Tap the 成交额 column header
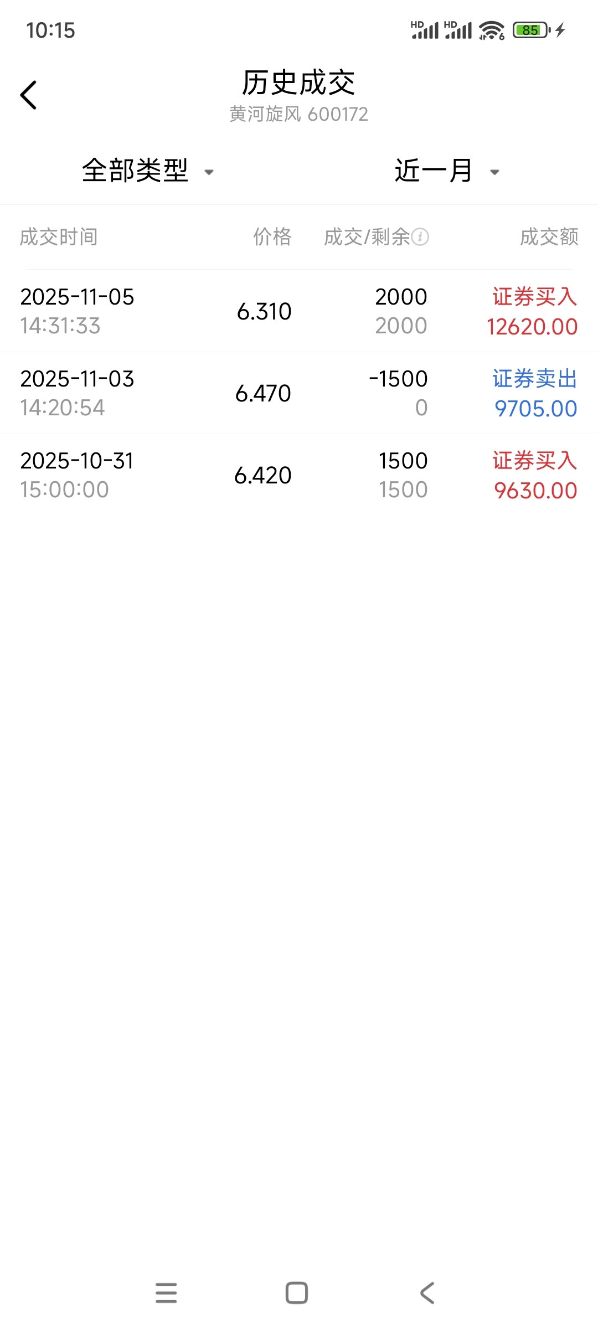This screenshot has width=598, height=1329. coord(549,237)
